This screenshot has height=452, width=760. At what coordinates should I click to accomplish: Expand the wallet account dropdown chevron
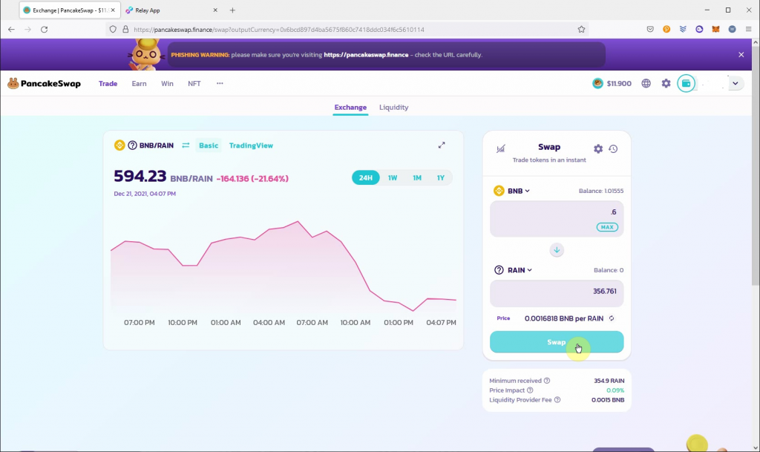click(736, 83)
